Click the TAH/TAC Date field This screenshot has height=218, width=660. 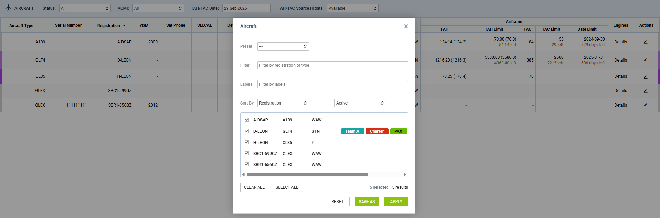(246, 8)
